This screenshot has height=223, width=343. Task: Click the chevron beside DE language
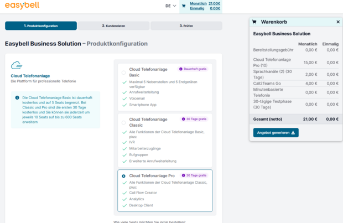pos(174,6)
